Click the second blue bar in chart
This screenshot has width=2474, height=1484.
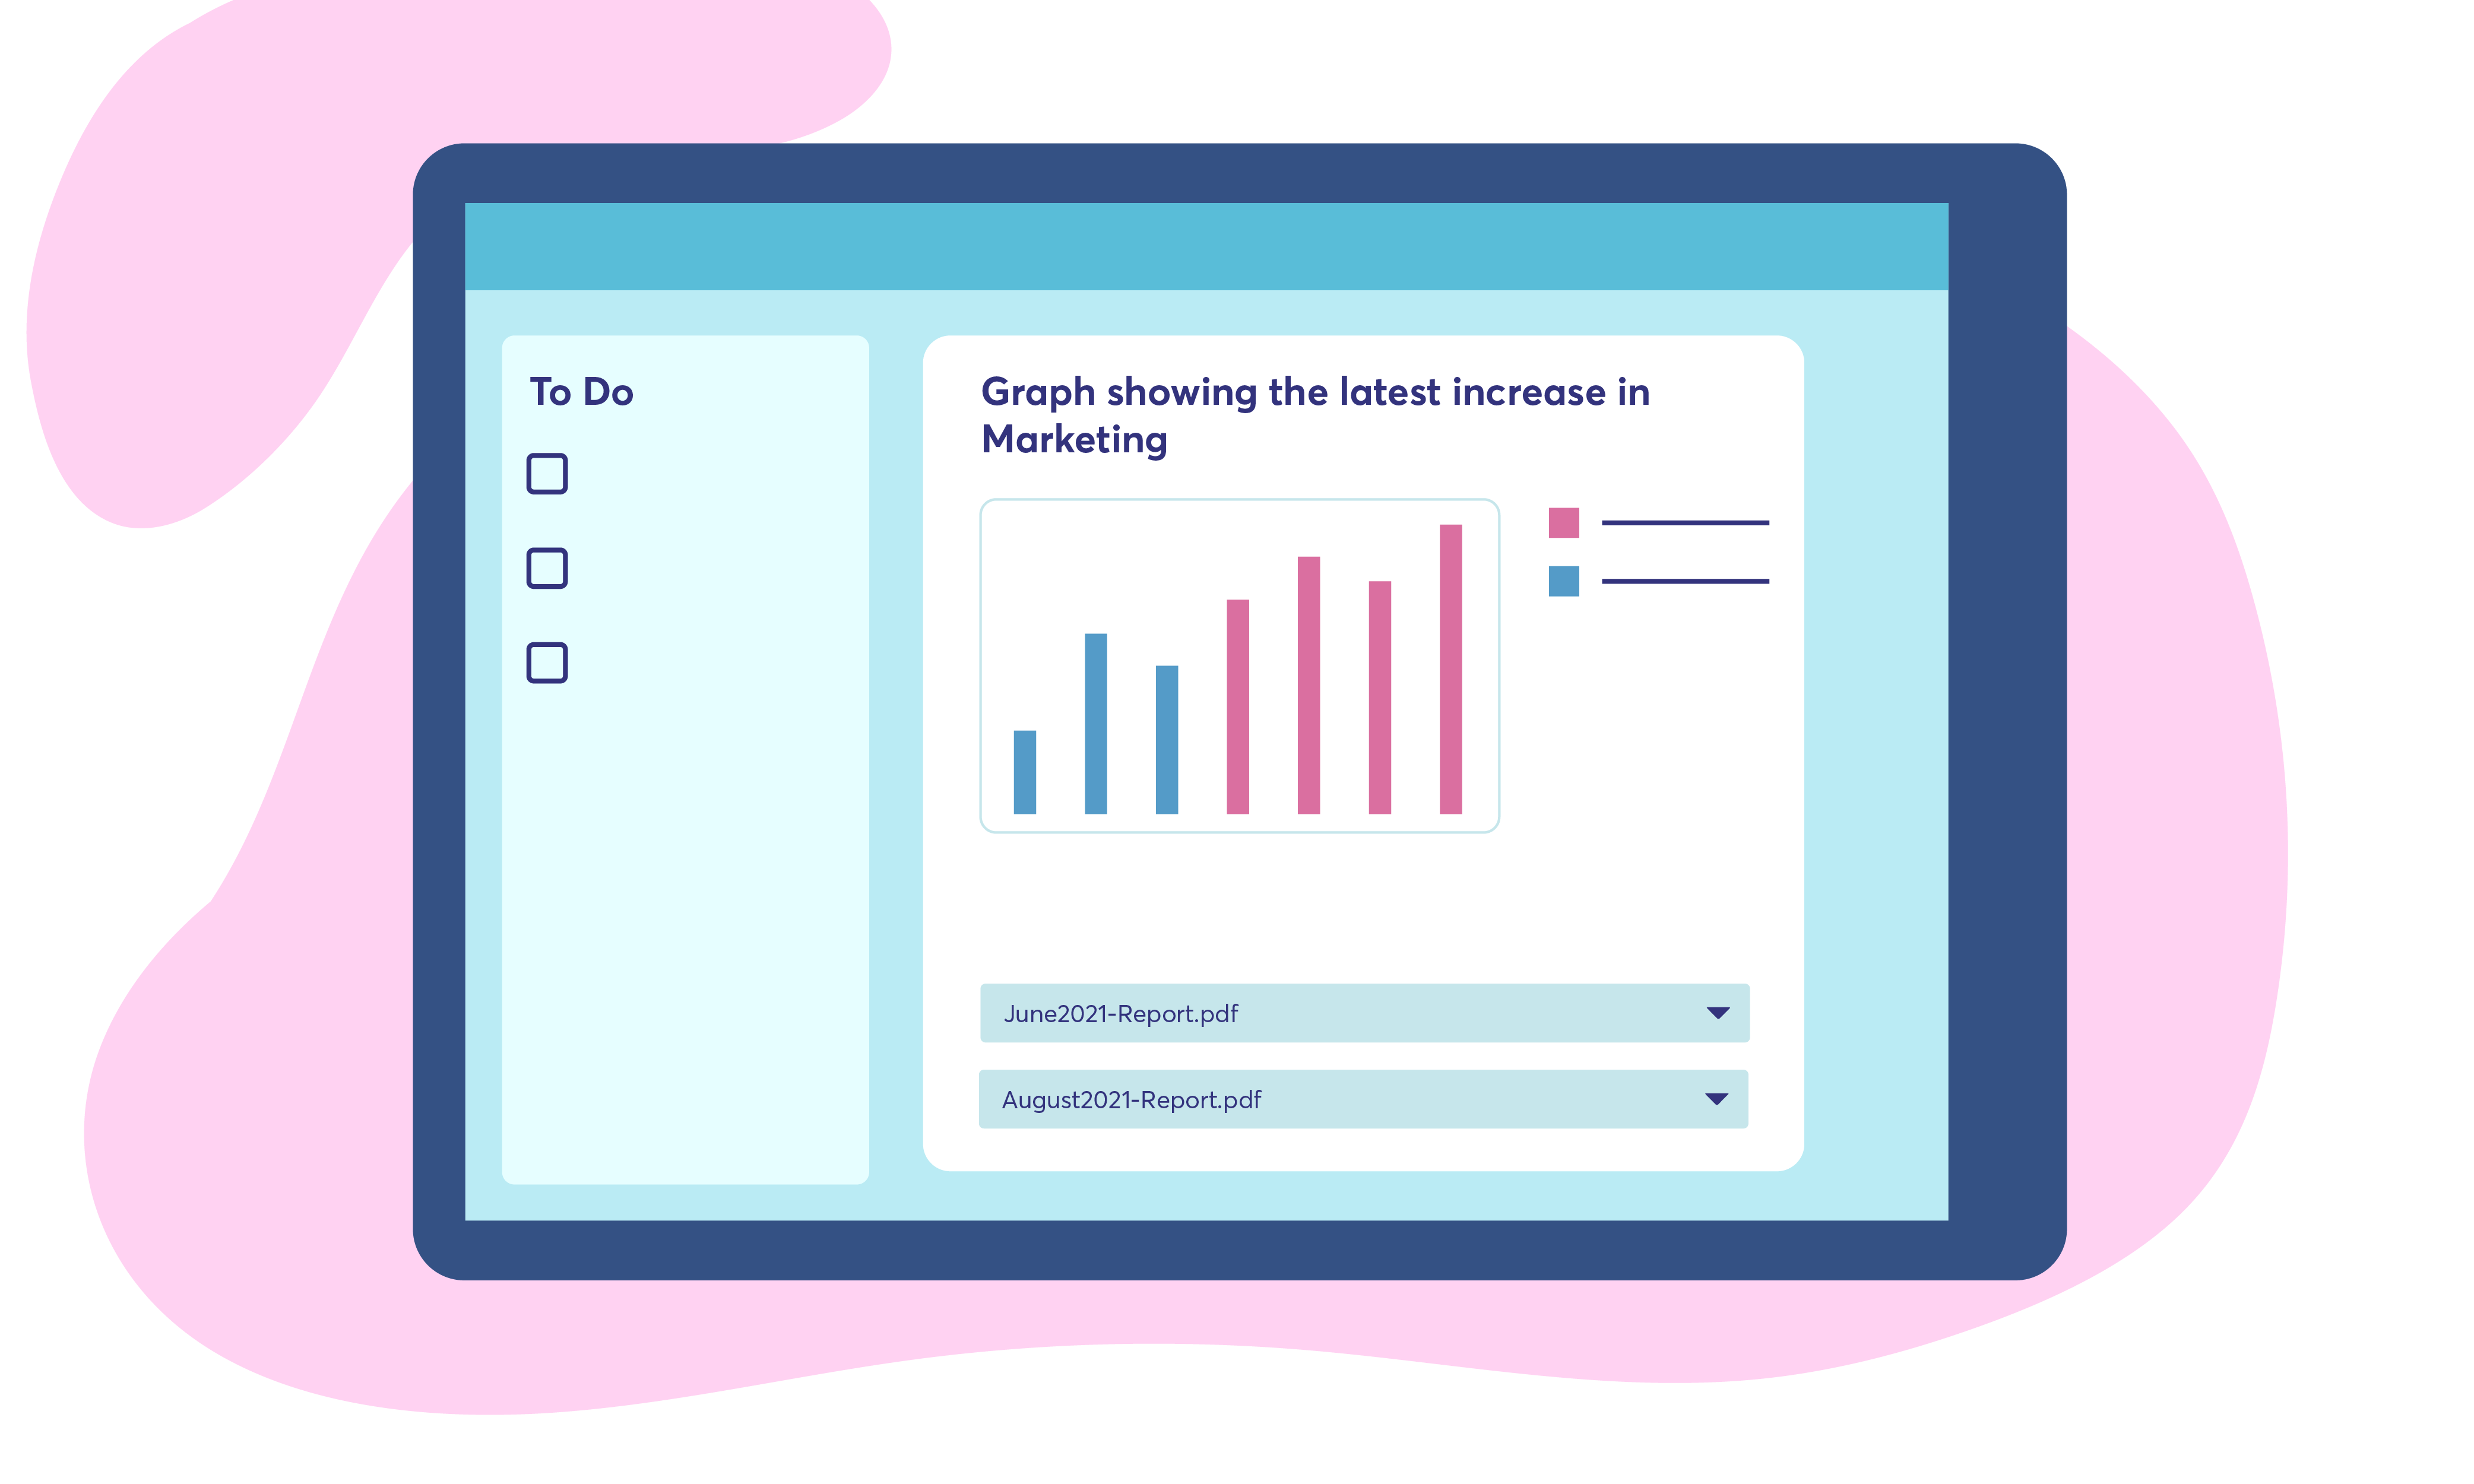[x=1095, y=723]
